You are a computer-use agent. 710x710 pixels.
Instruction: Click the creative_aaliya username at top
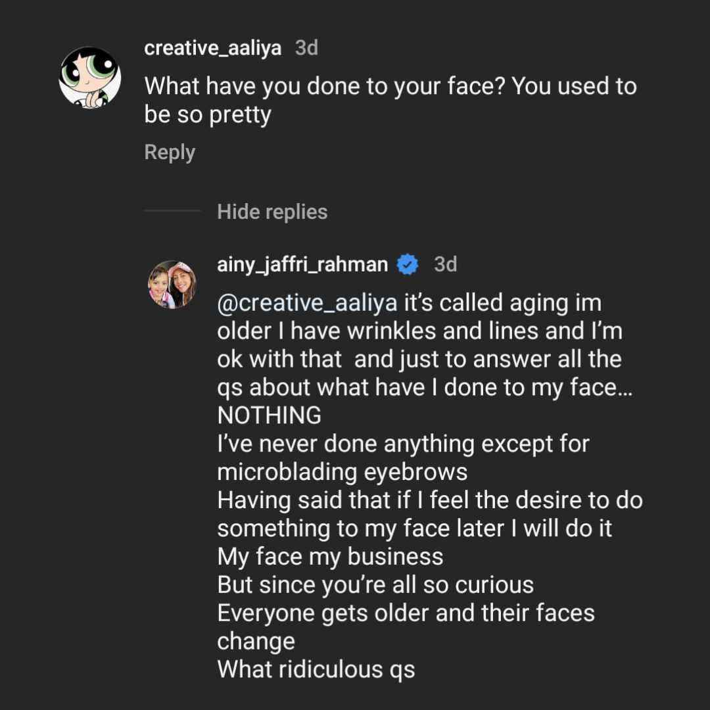click(212, 49)
